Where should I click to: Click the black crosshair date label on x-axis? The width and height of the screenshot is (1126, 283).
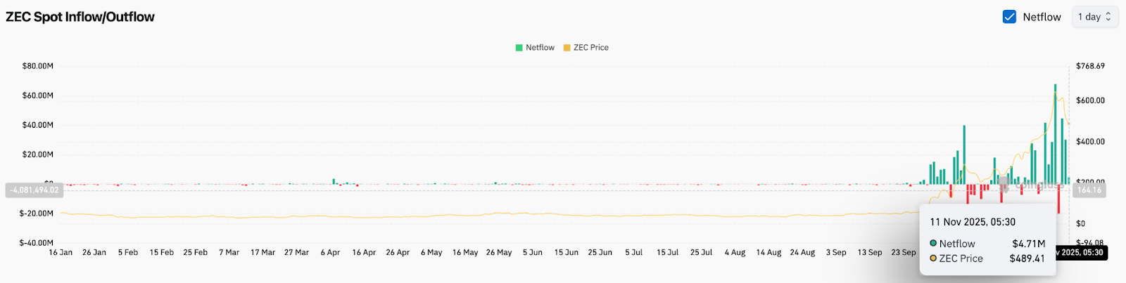(x=1082, y=252)
